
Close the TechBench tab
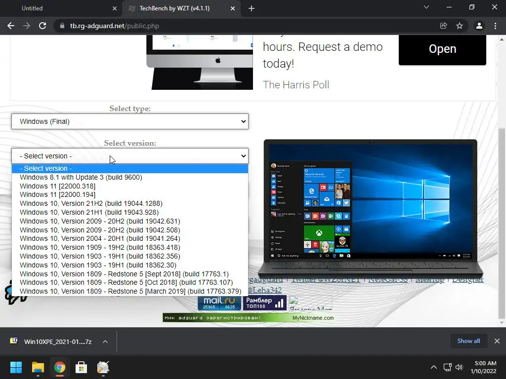pyautogui.click(x=233, y=8)
